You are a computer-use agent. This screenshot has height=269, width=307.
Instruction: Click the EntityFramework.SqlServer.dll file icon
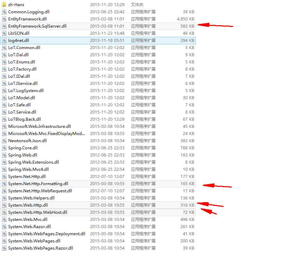(x=4, y=26)
